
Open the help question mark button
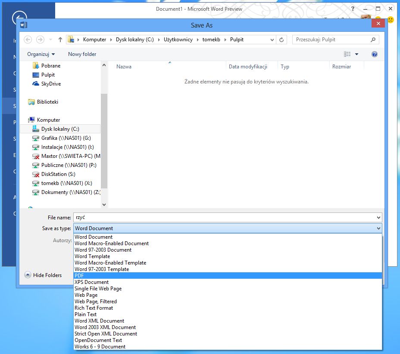[x=374, y=54]
